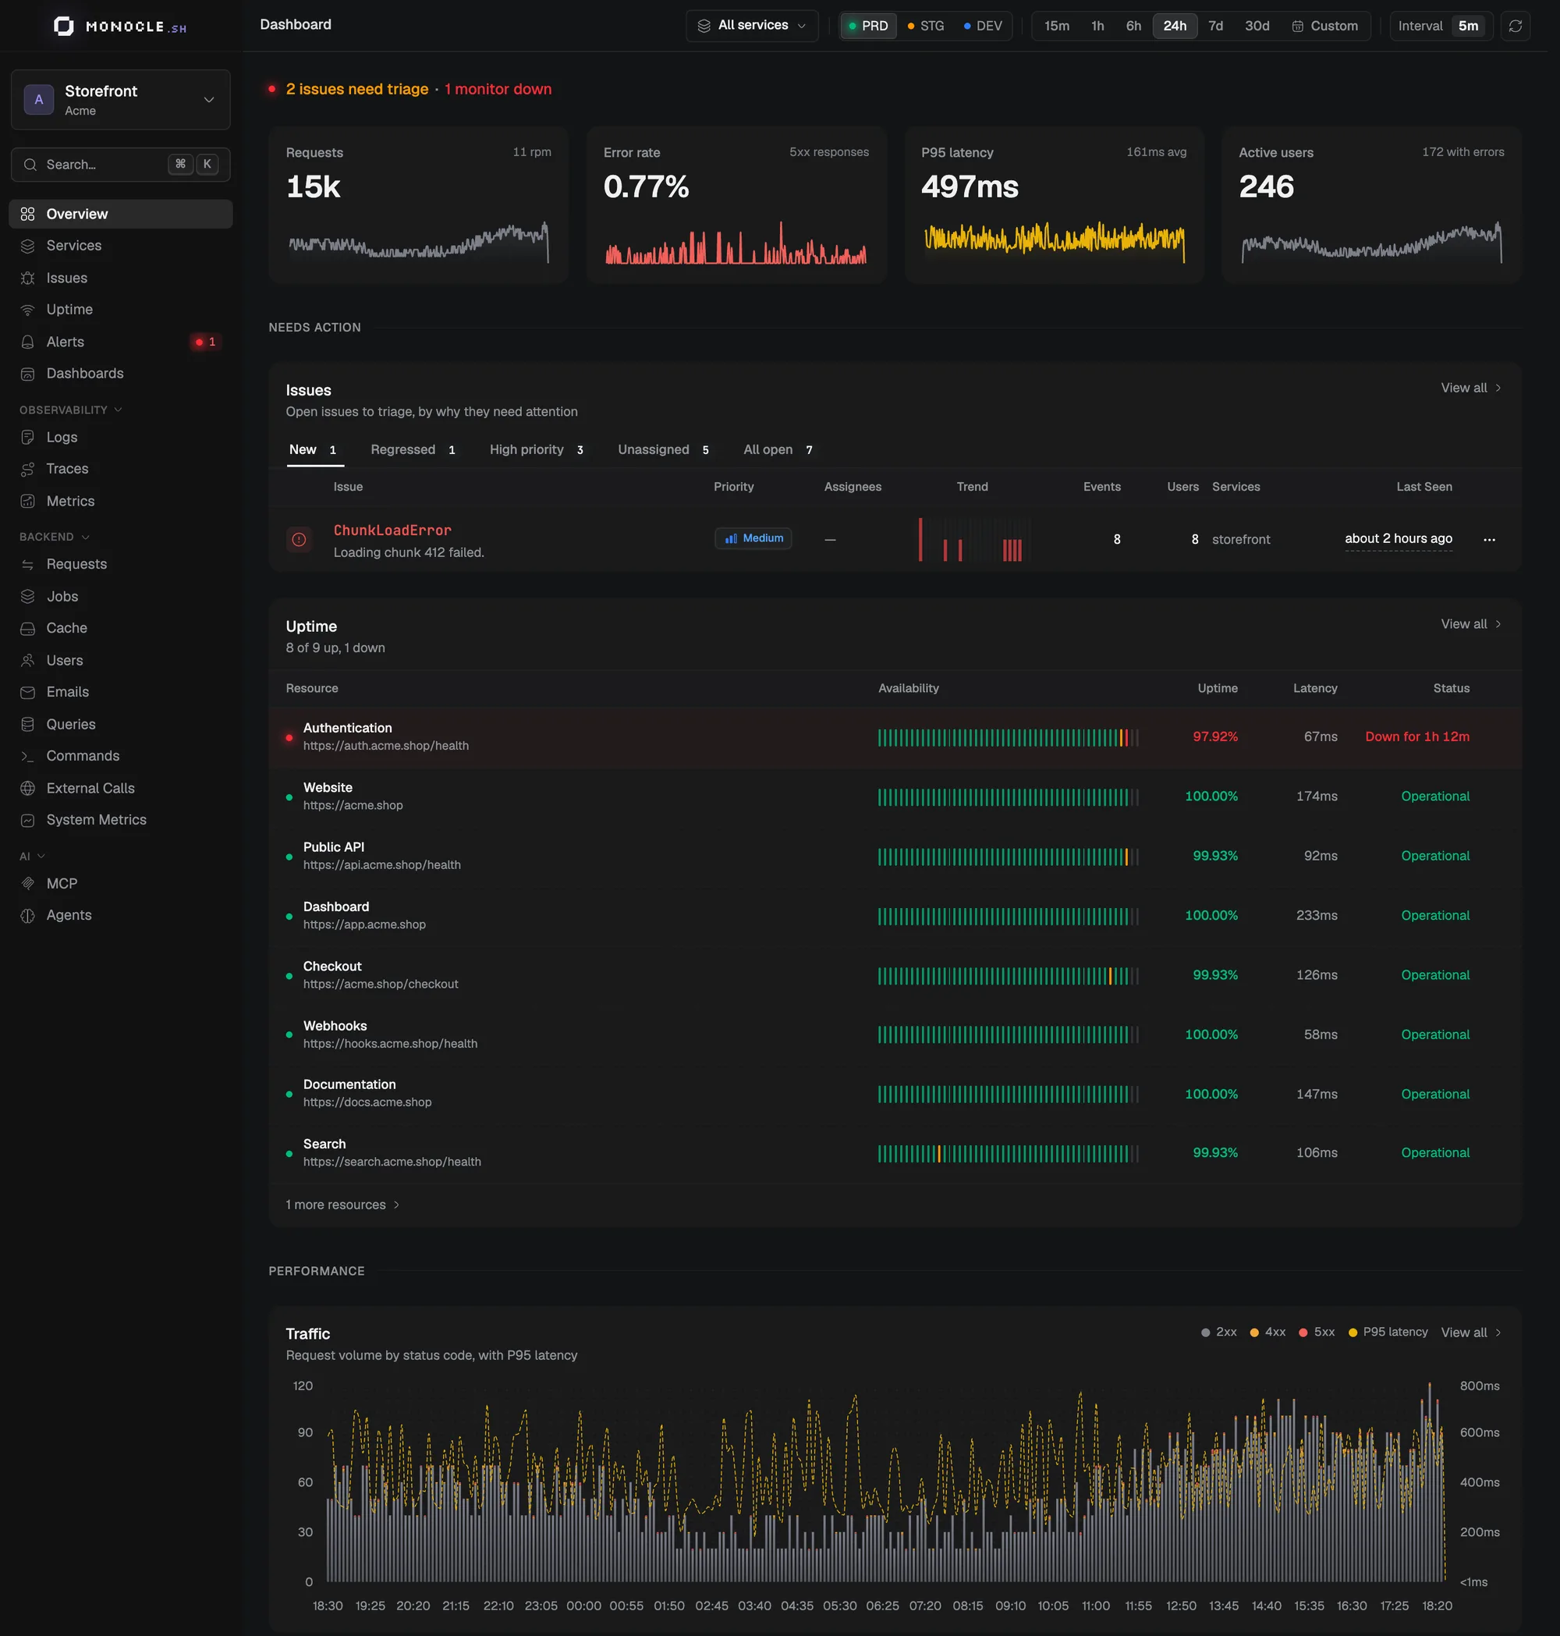Set time range to 30d
The width and height of the screenshot is (1560, 1636).
[x=1257, y=26]
